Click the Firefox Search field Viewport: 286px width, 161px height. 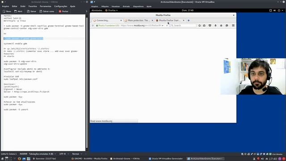pyautogui.click(x=183, y=25)
